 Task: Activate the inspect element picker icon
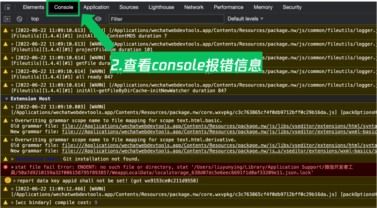(x=7, y=8)
